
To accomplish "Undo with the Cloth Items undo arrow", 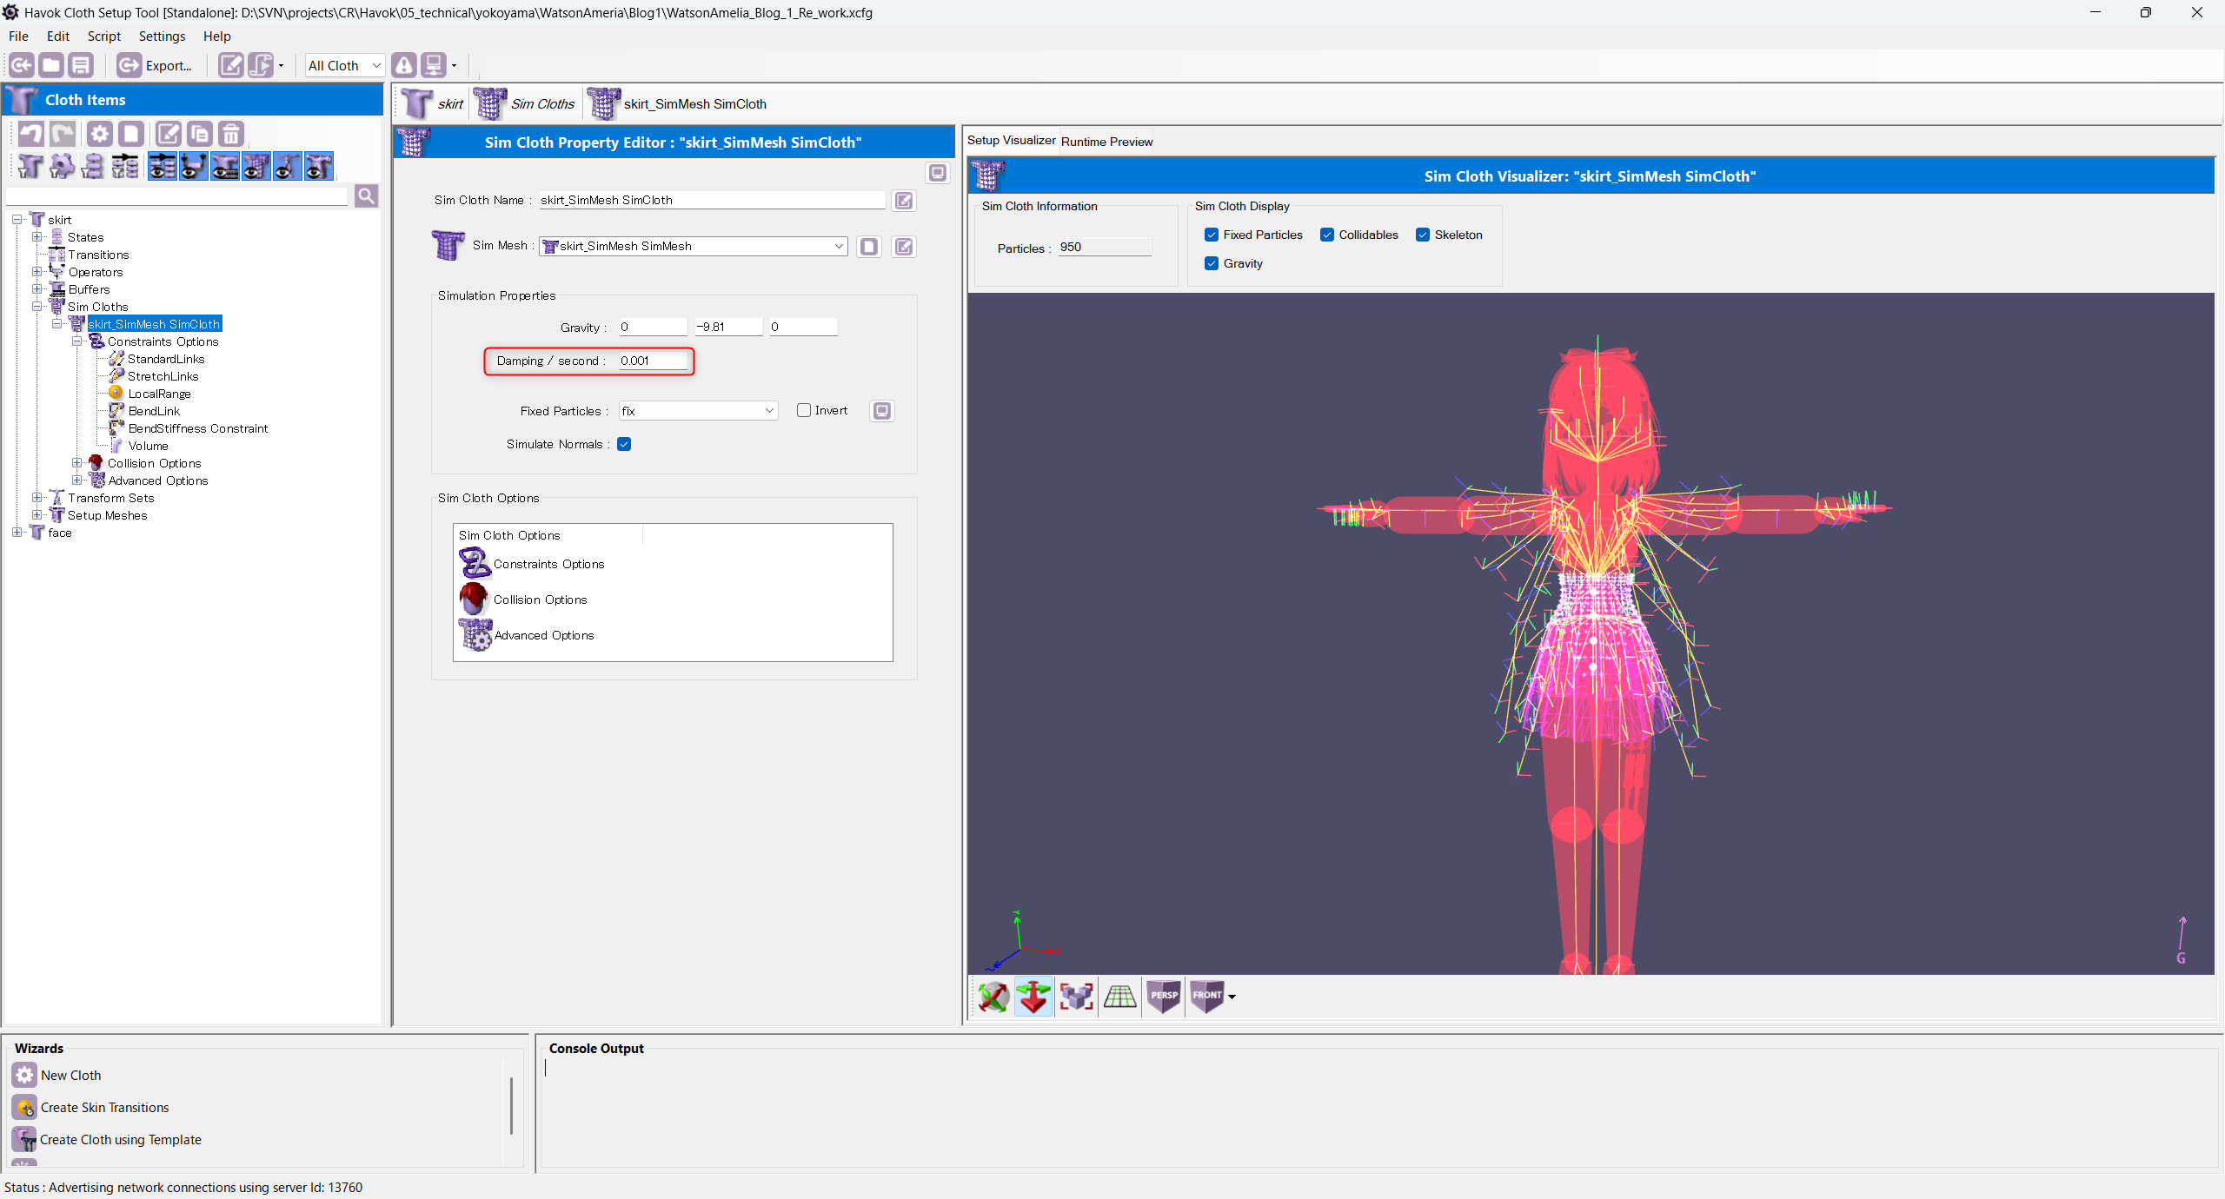I will click(x=31, y=134).
